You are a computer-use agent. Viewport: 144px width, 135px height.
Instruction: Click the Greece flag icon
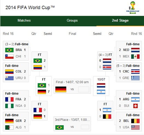point(135,78)
